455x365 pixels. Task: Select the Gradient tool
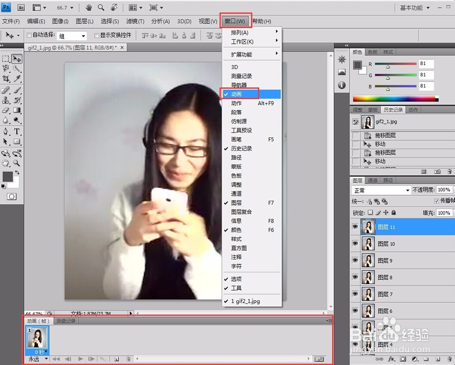(17, 110)
